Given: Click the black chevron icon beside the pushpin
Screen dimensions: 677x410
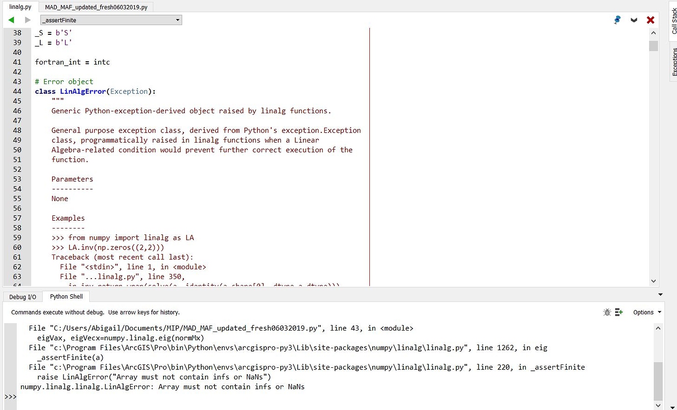Looking at the screenshot, I should [x=634, y=20].
